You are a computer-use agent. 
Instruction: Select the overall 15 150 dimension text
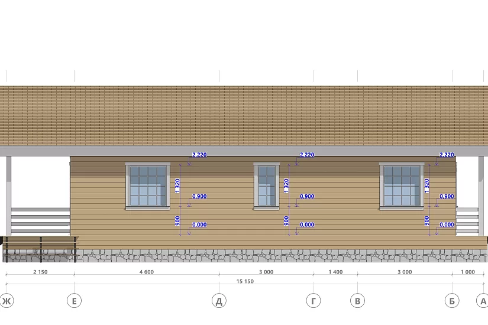tap(245, 281)
